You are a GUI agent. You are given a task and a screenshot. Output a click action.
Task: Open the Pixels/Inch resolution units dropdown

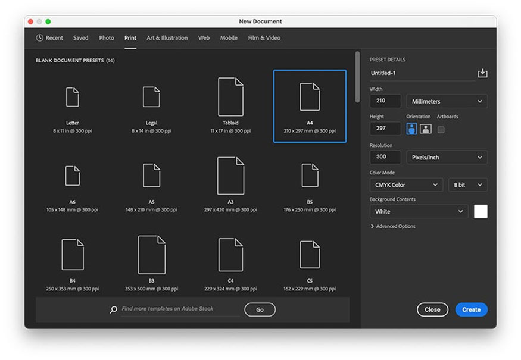(447, 158)
